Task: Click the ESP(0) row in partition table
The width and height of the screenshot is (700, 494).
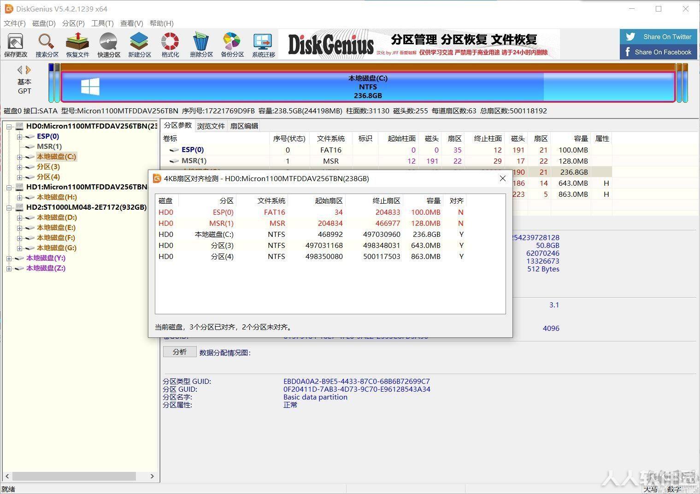Action: point(386,150)
